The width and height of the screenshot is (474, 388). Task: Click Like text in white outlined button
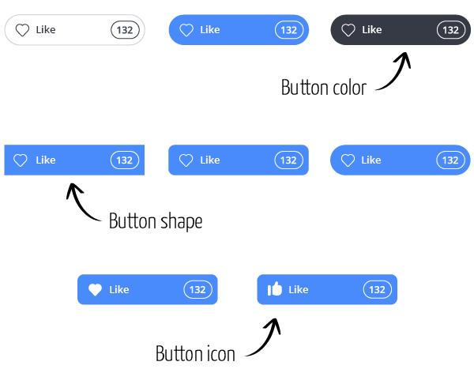[46, 30]
